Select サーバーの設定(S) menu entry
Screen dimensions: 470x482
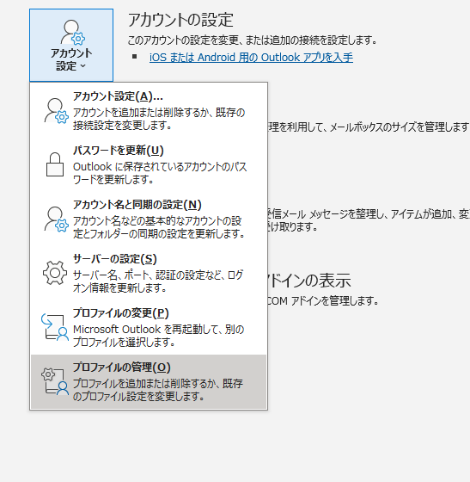point(149,273)
